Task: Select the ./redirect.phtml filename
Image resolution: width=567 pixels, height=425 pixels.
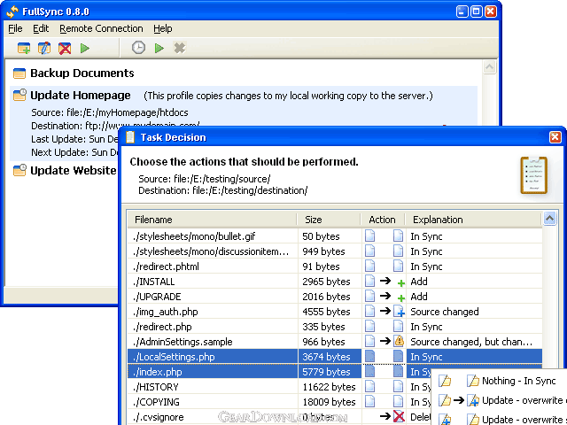Action: (166, 267)
